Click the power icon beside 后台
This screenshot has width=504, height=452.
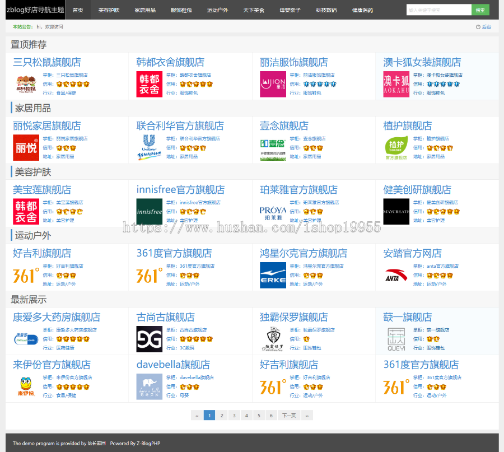(x=478, y=27)
